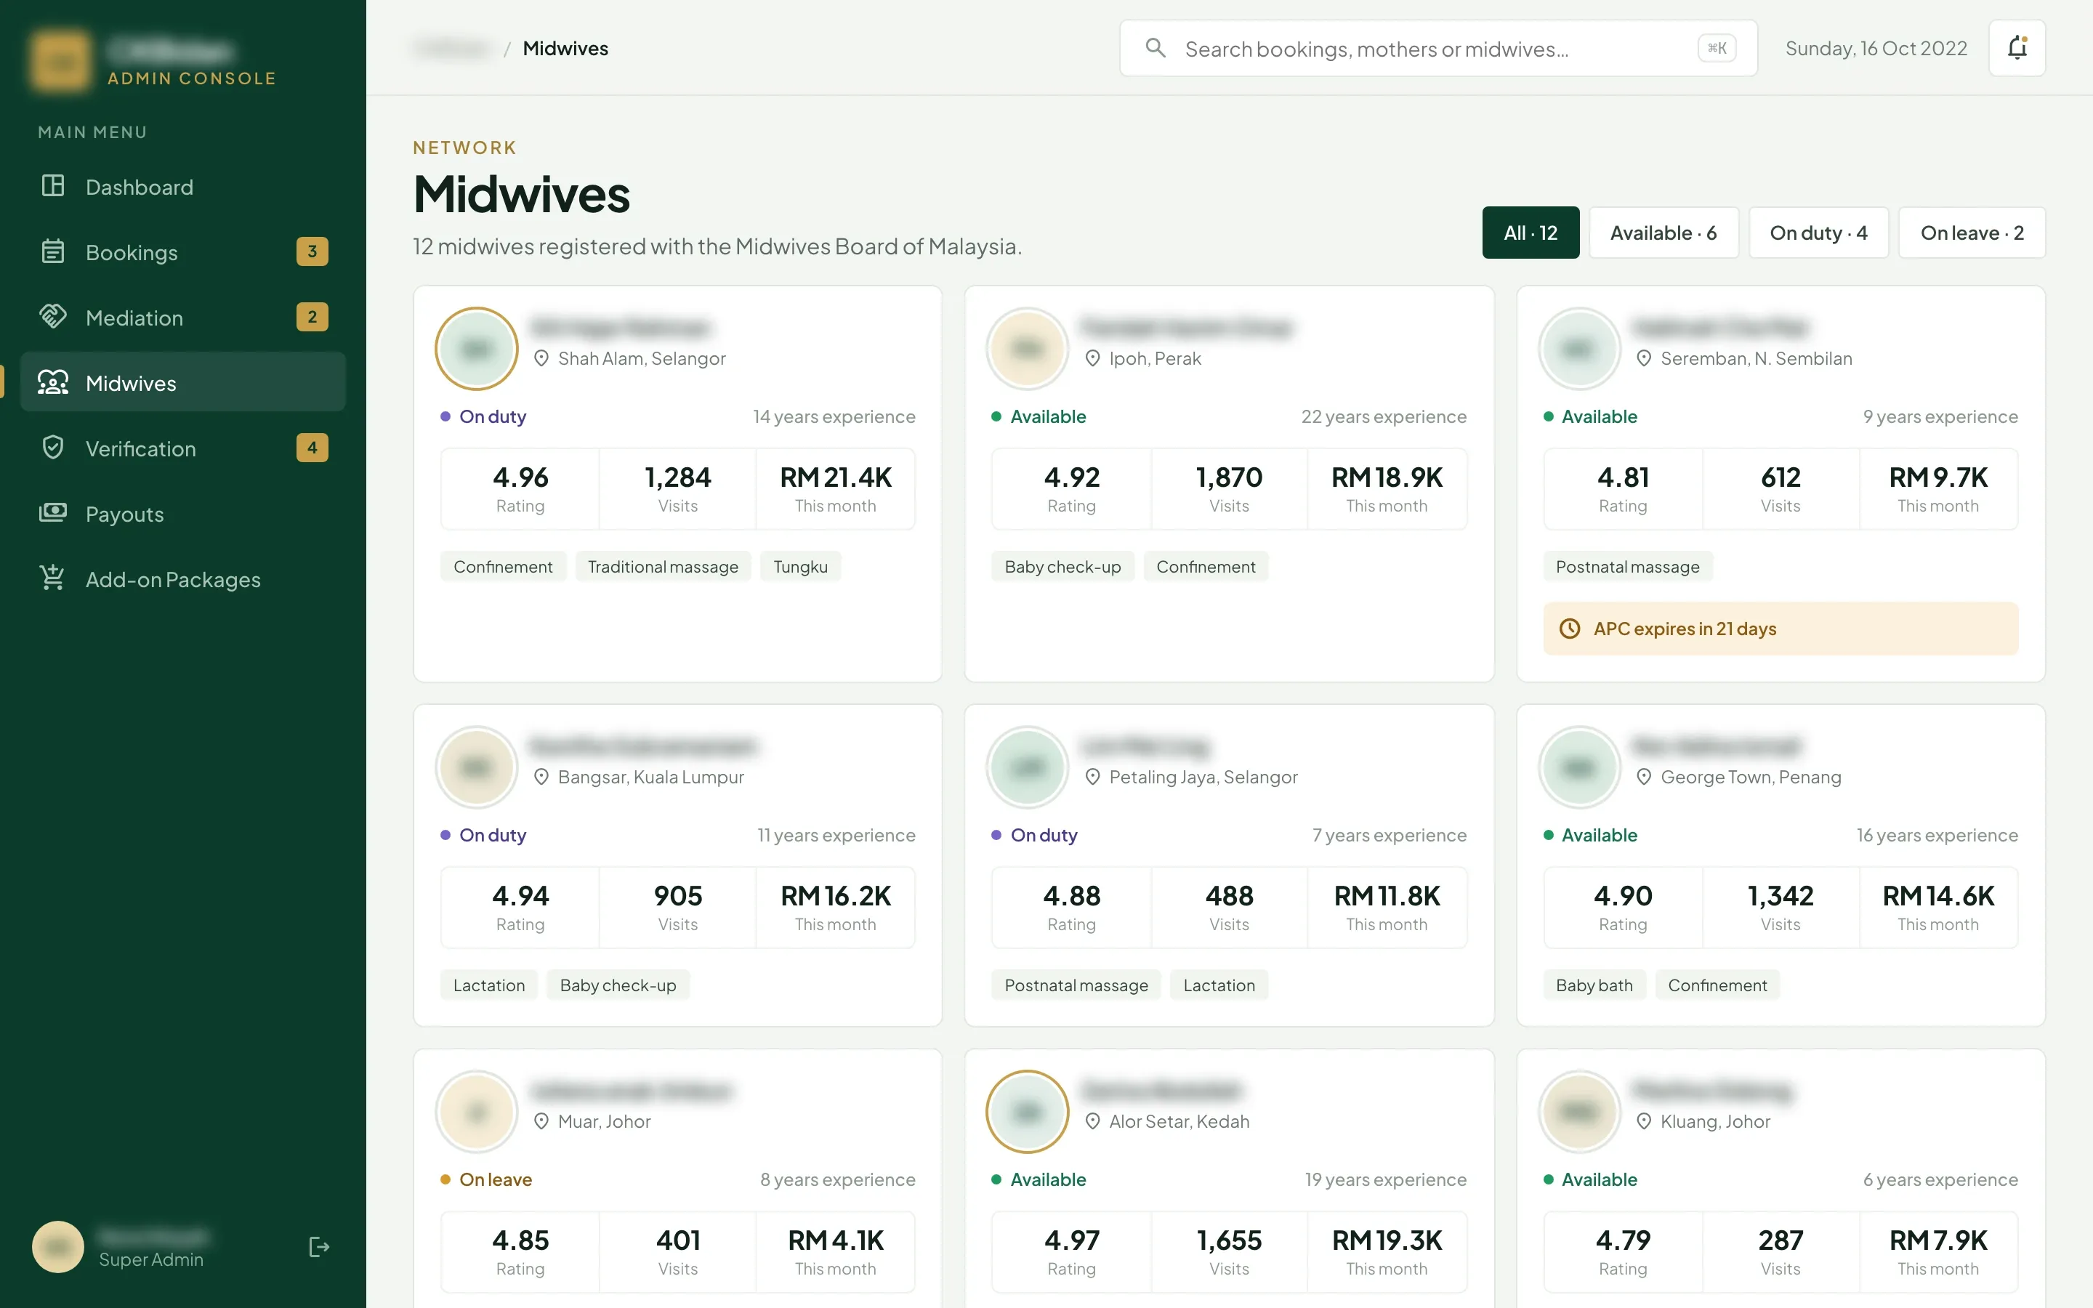Screen dimensions: 2093x1308
Task: Click the Mediation handshake icon
Action: pyautogui.click(x=53, y=317)
